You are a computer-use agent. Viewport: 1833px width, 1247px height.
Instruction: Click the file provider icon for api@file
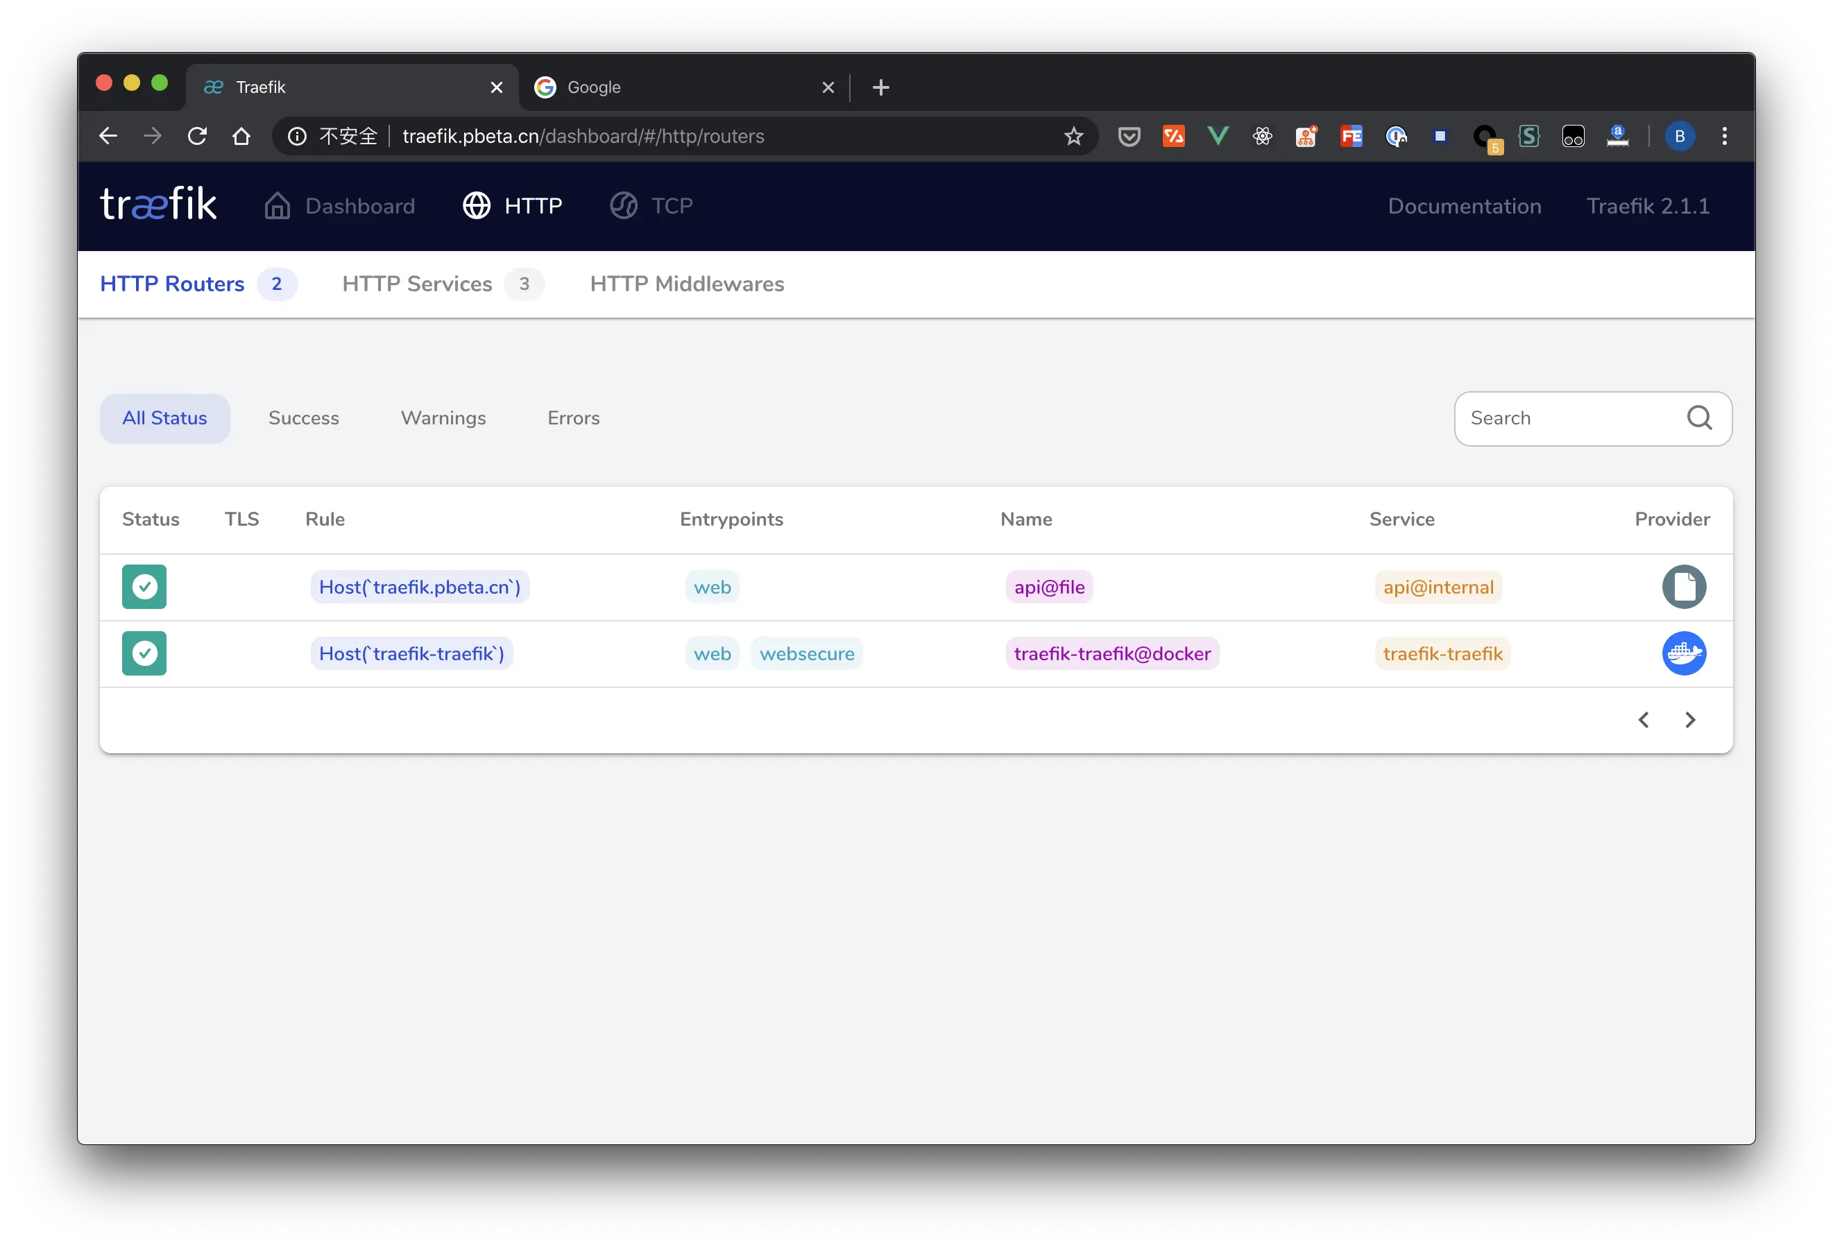point(1685,587)
